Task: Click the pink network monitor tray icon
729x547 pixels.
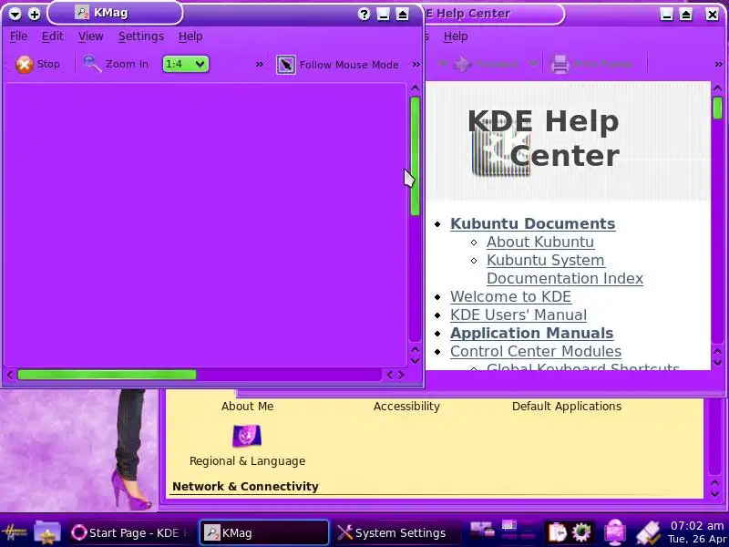Action: point(614,532)
